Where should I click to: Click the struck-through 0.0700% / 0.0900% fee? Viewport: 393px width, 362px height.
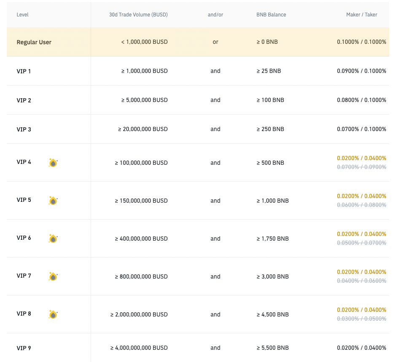point(361,167)
